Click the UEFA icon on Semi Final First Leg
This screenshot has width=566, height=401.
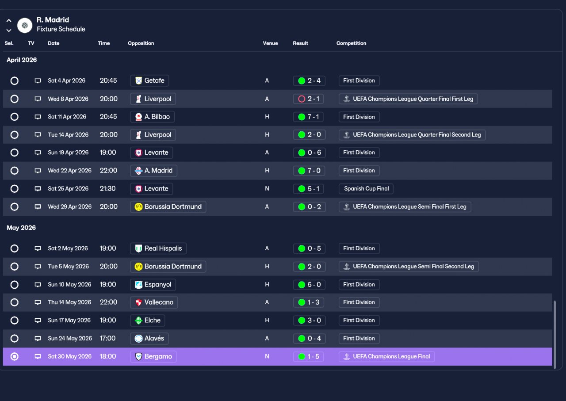click(347, 206)
